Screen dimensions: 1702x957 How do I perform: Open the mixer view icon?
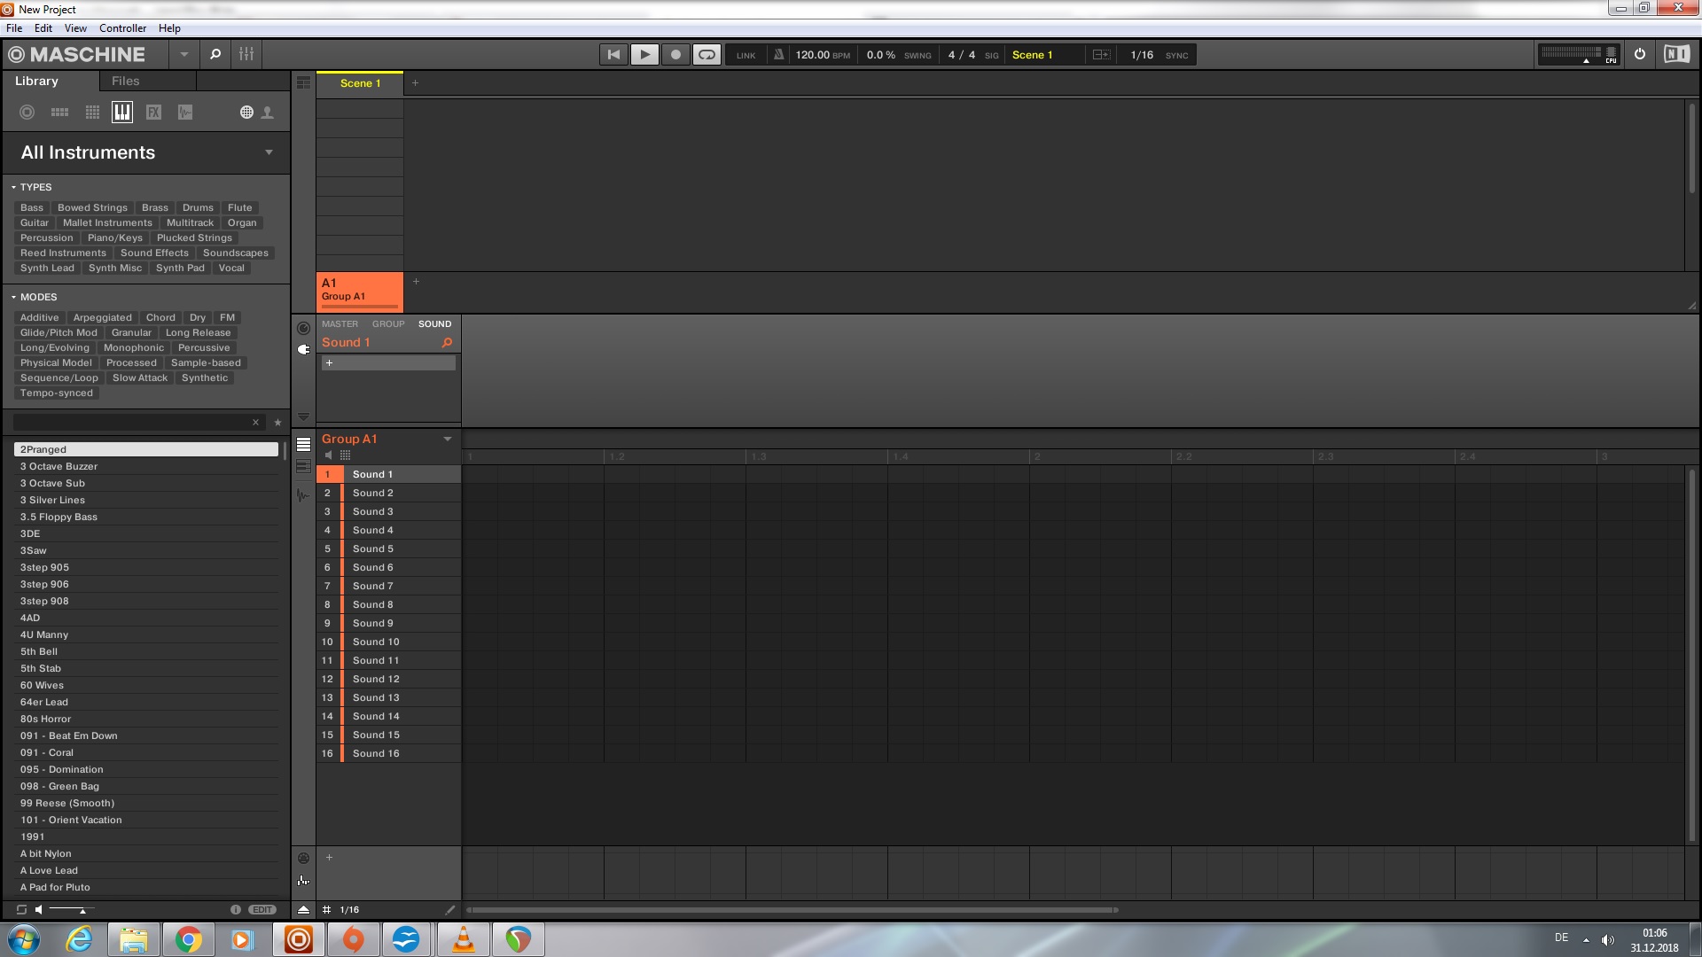click(246, 55)
